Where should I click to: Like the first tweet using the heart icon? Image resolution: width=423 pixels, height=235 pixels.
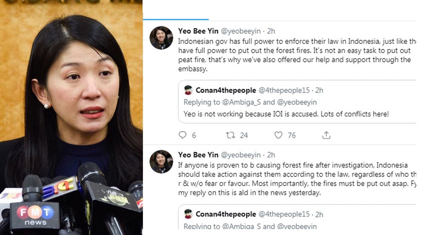point(278,135)
